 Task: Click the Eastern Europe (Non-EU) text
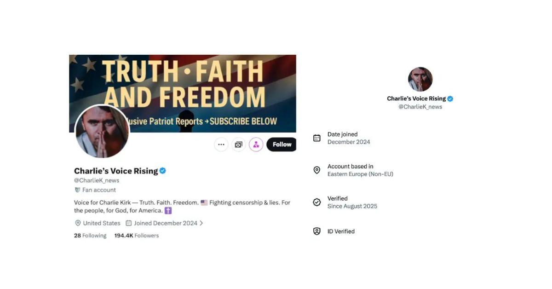[360, 173]
